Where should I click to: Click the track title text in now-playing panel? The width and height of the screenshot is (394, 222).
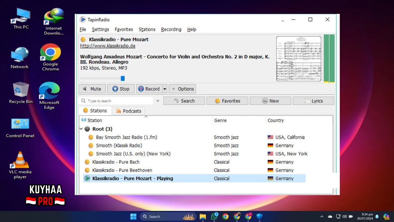point(175,59)
